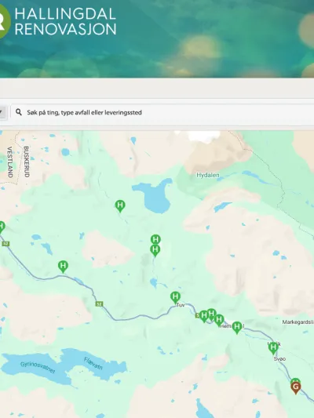The width and height of the screenshot is (314, 418).
Task: Open the H marker just left of Hemsedal text
Action: pos(219,320)
